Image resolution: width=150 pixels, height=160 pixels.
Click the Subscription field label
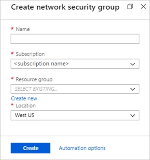[x=30, y=54]
